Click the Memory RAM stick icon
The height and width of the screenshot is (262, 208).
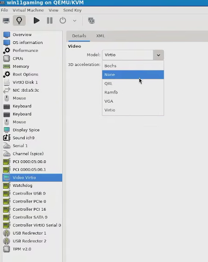tap(7, 66)
